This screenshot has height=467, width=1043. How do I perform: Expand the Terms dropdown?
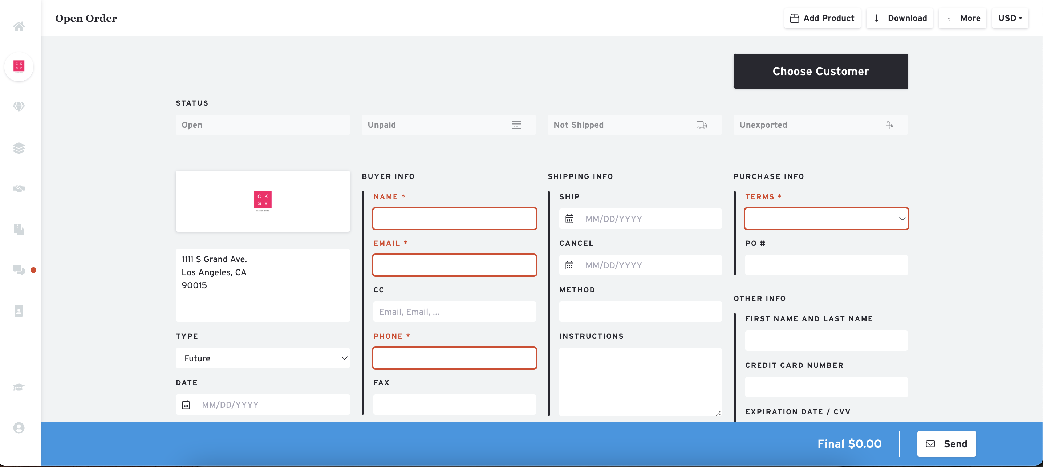(826, 219)
